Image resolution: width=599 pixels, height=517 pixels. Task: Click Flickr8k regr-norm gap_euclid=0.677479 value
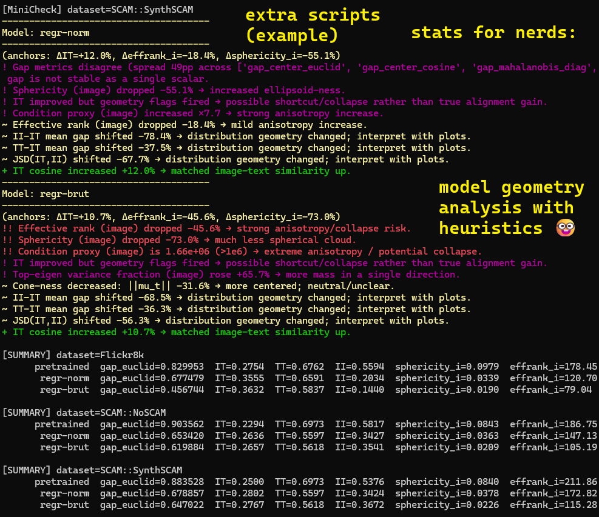coord(152,378)
